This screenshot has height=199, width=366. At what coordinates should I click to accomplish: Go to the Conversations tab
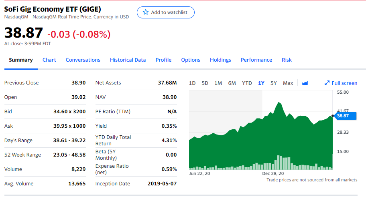point(83,60)
